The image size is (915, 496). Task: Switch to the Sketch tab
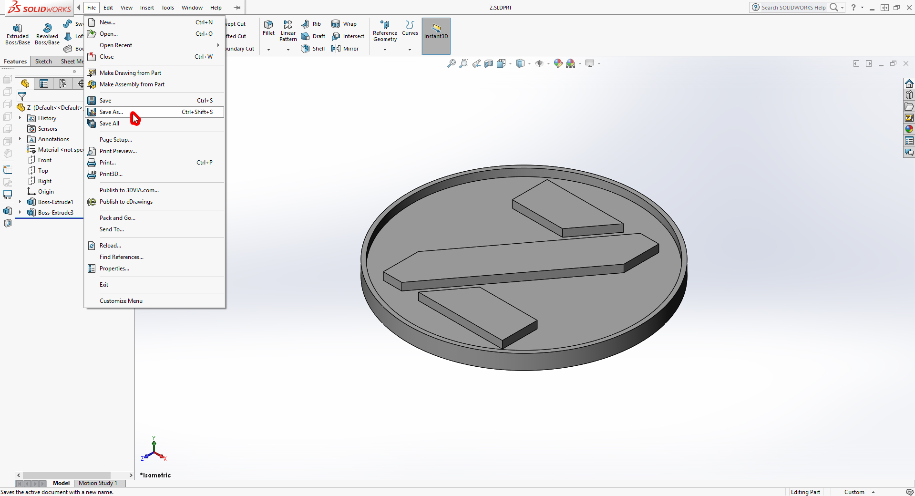click(43, 62)
